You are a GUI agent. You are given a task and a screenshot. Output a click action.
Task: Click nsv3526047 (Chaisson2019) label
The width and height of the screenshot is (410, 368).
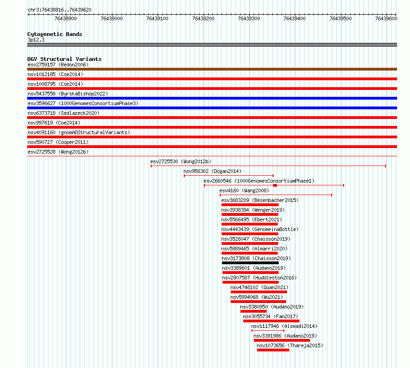(x=256, y=239)
